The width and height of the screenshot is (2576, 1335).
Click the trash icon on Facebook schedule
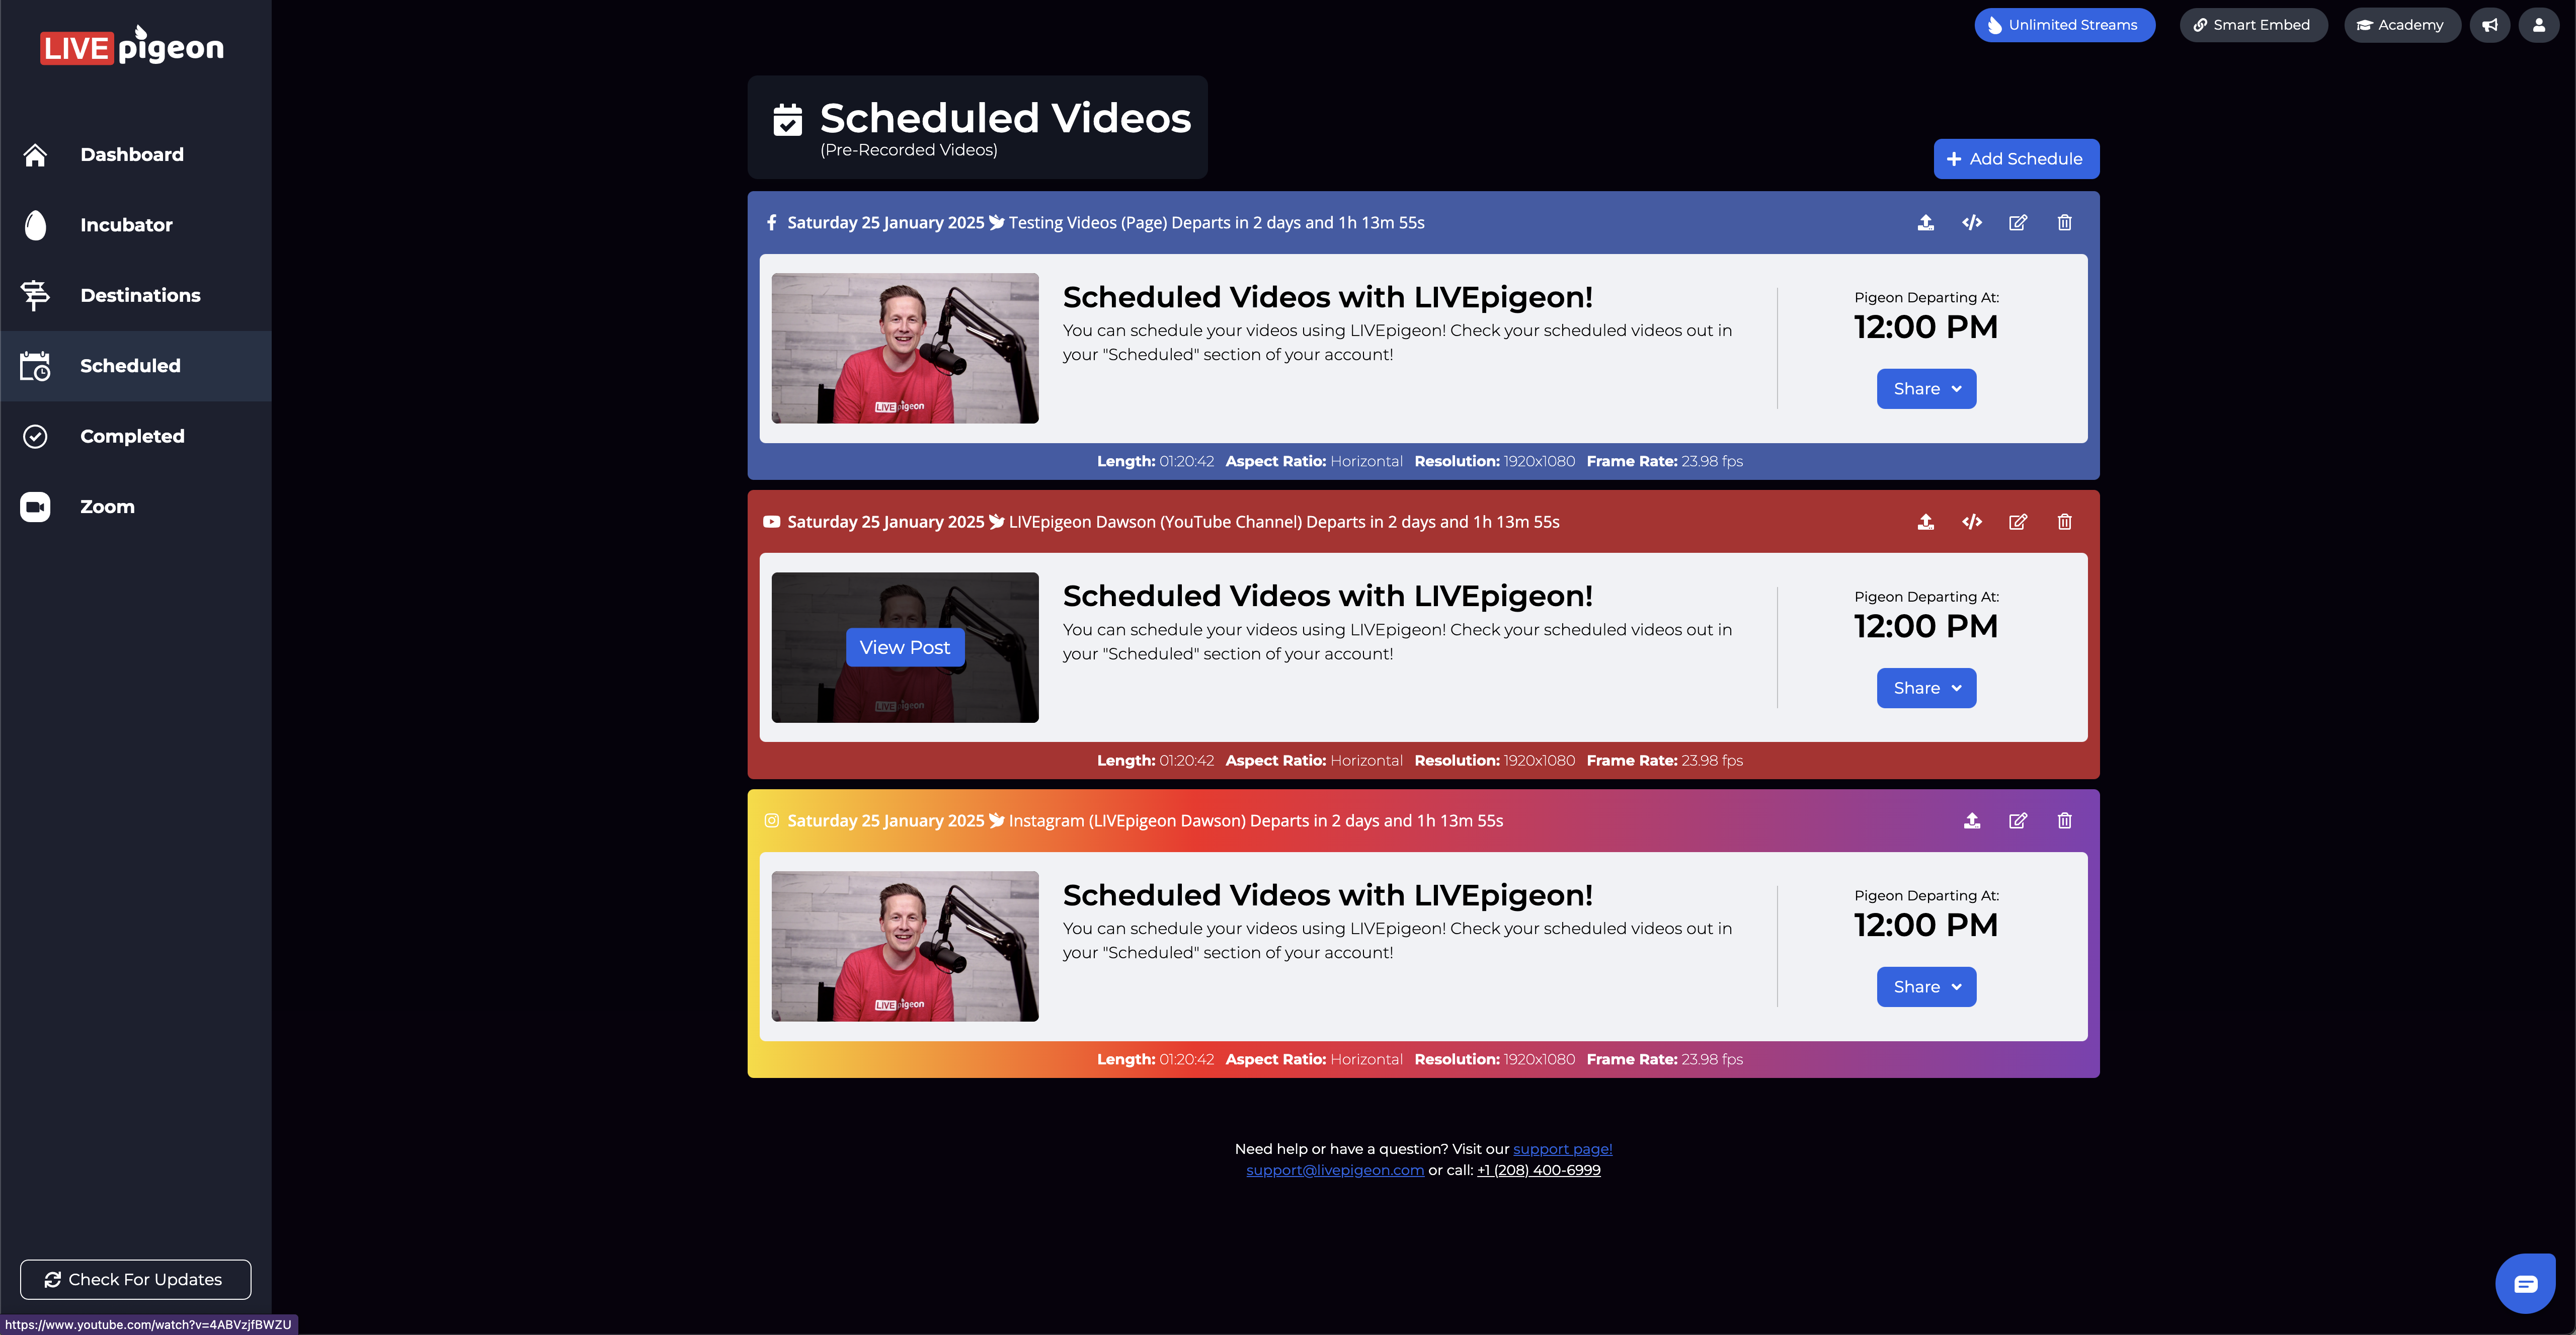2064,223
